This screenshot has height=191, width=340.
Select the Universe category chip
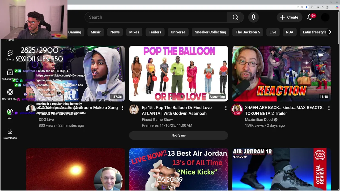click(x=178, y=32)
